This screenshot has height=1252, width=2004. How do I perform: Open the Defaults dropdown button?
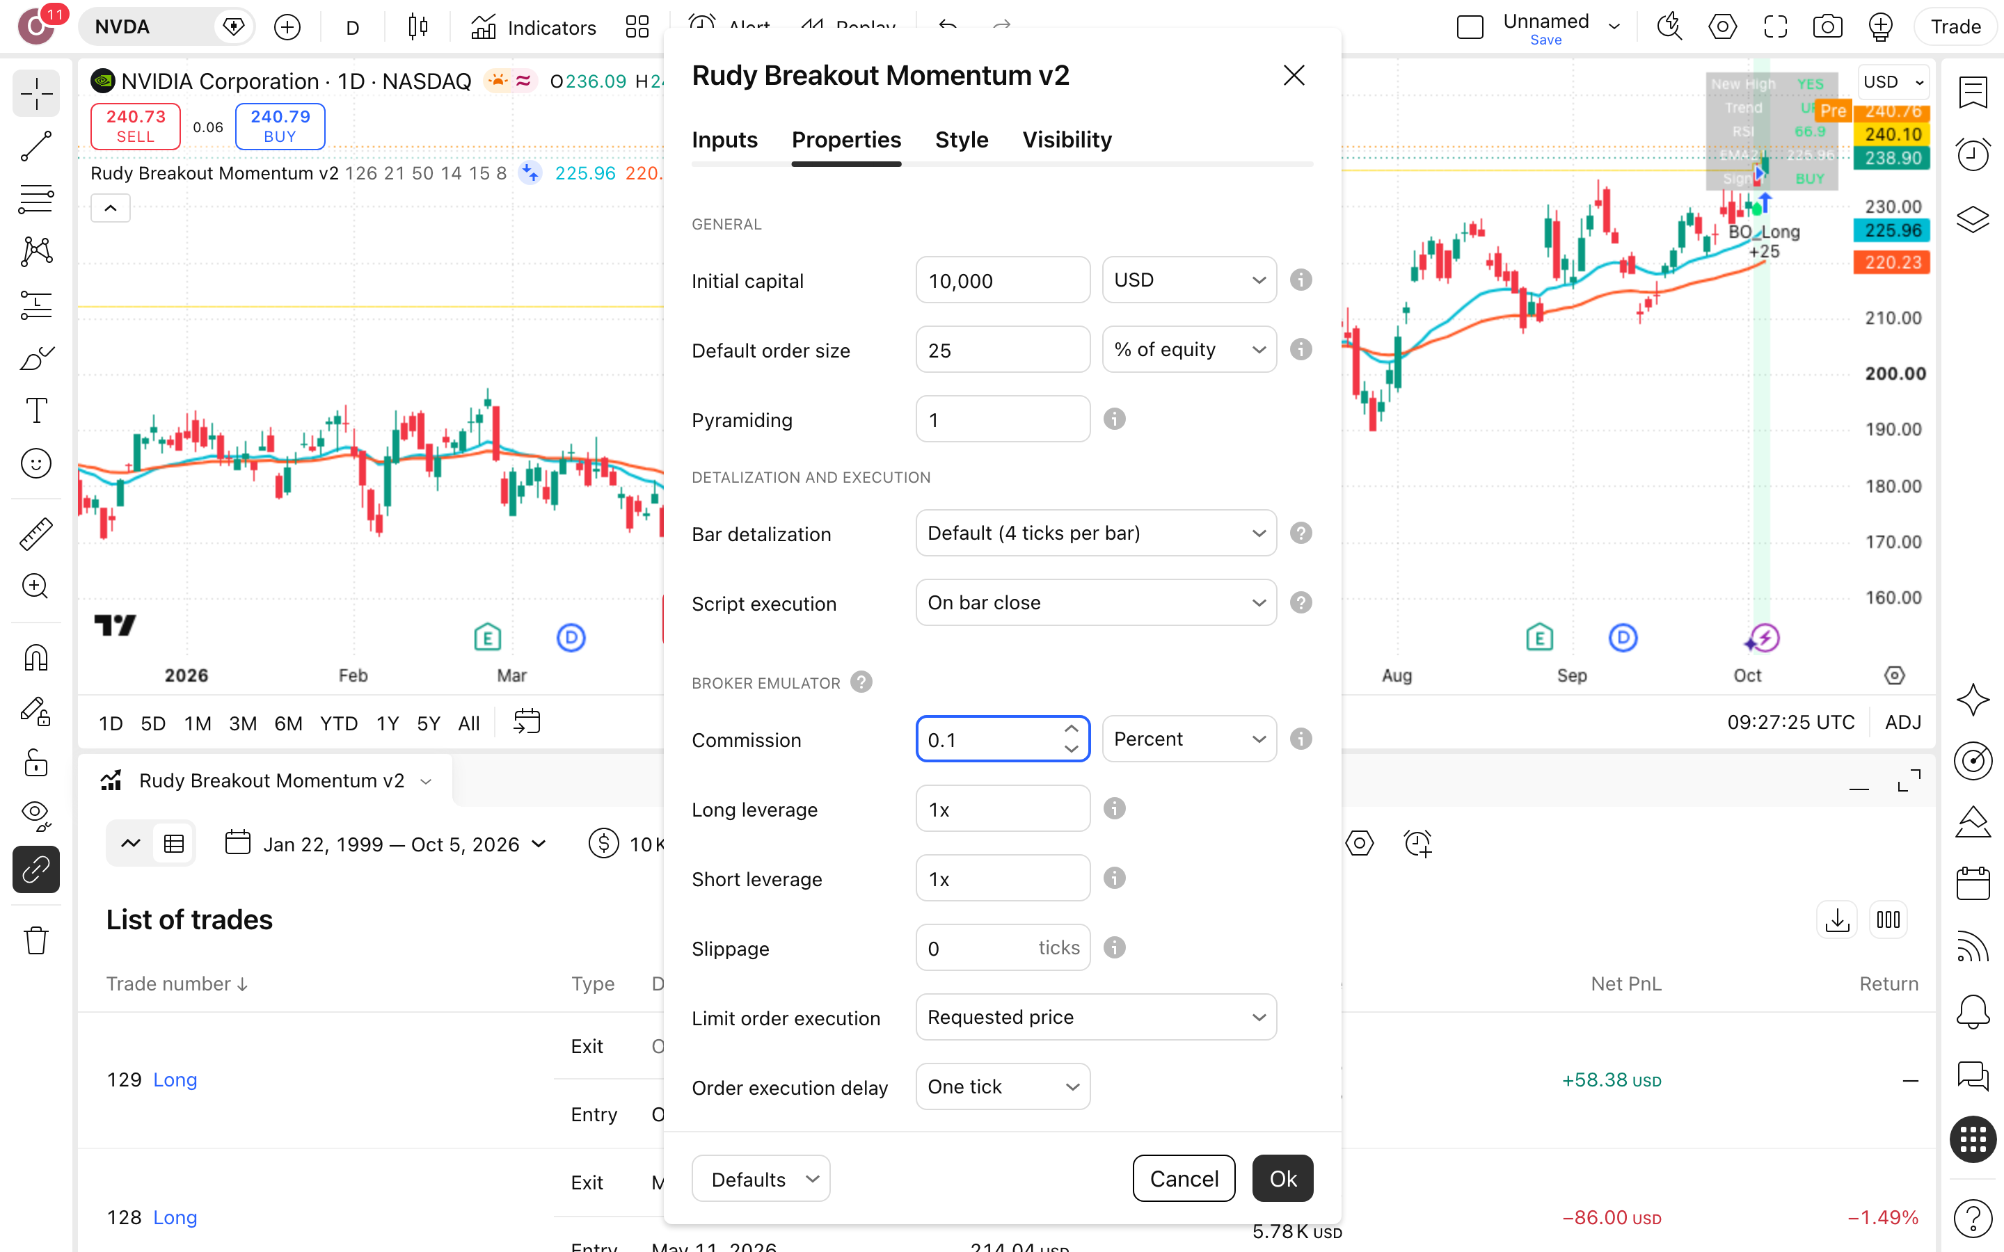(x=761, y=1179)
